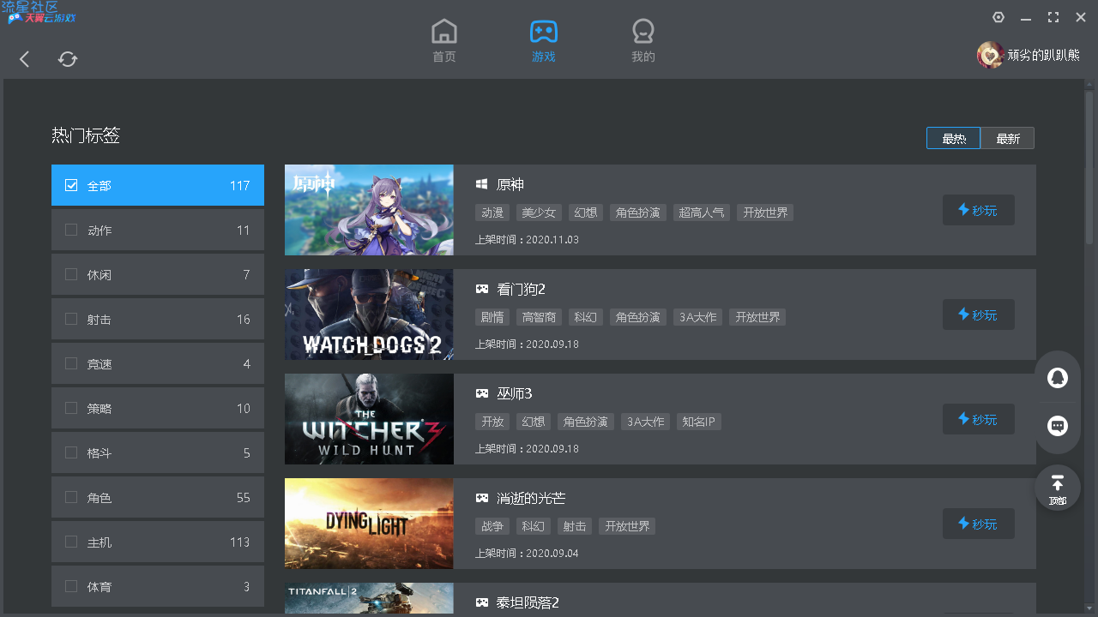Open the QQ contact floating icon

click(x=1058, y=378)
